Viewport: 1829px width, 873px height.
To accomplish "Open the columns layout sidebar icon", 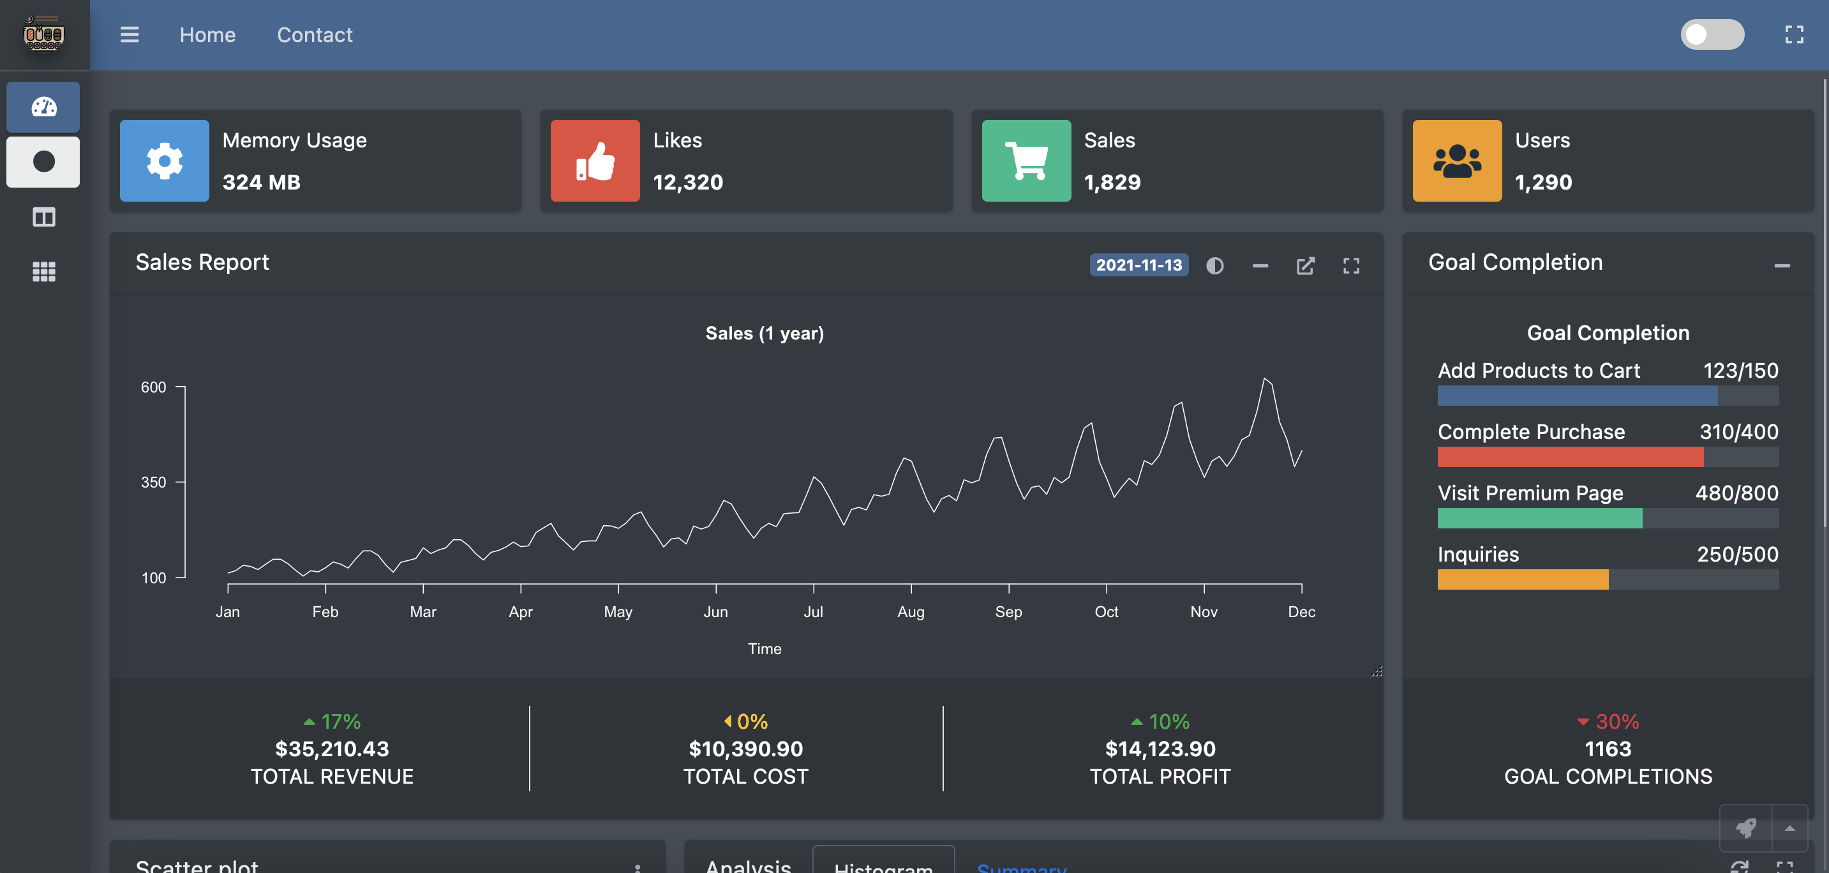I will (43, 217).
